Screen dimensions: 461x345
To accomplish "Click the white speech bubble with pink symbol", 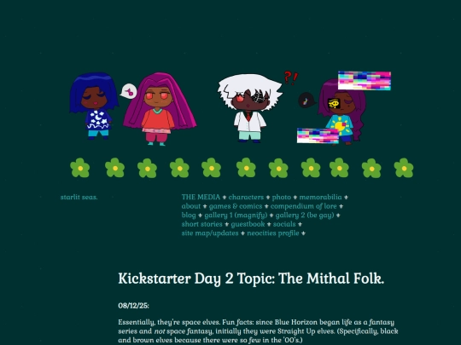I will point(128,91).
